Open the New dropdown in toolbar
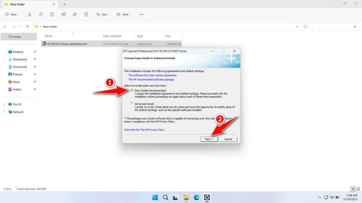Screen dimensions: 362x203 click(x=12, y=14)
